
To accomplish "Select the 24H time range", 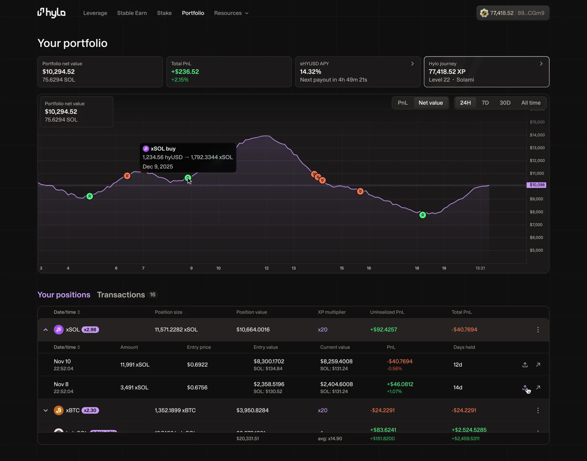I will click(465, 103).
